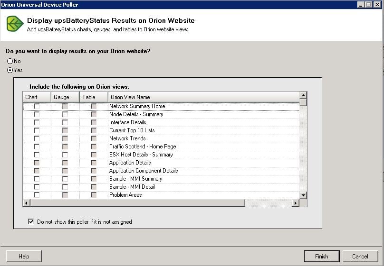Click the Table column header

94,97
